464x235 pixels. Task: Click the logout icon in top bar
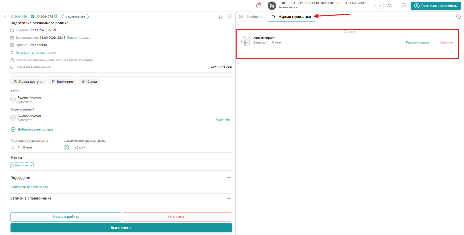tap(404, 5)
